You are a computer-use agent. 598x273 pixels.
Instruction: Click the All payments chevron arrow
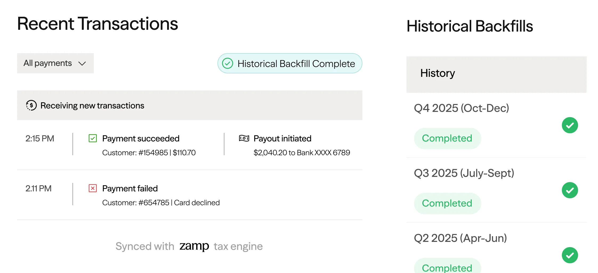(82, 64)
